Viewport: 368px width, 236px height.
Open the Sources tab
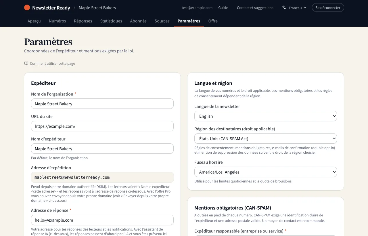(x=162, y=21)
